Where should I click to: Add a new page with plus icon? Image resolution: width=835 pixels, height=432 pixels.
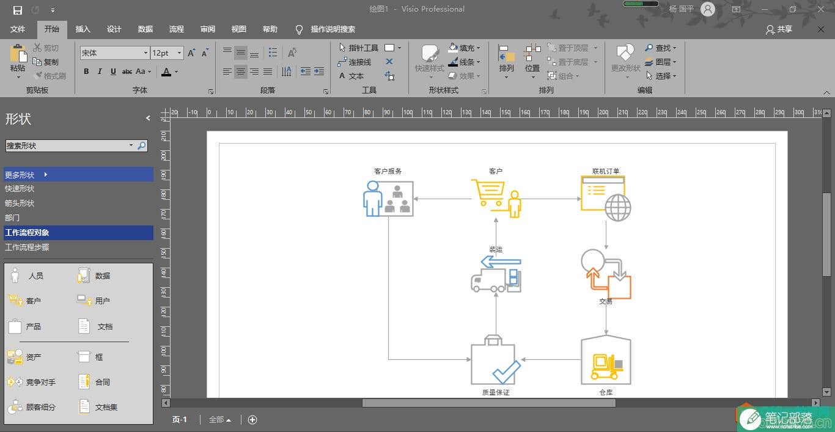[x=252, y=420]
